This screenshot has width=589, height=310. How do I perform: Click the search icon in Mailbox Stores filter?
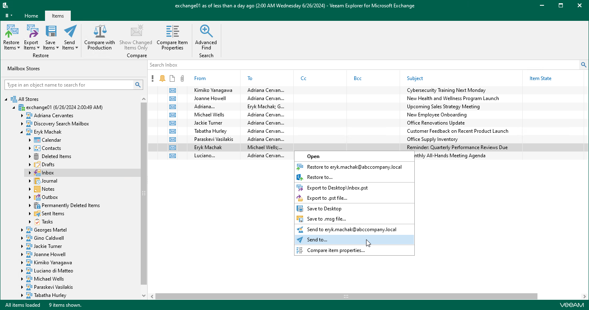138,85
